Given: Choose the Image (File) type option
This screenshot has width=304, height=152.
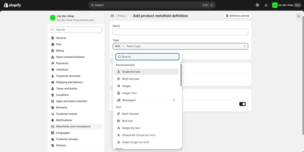Looking at the screenshot, I should coord(146,93).
